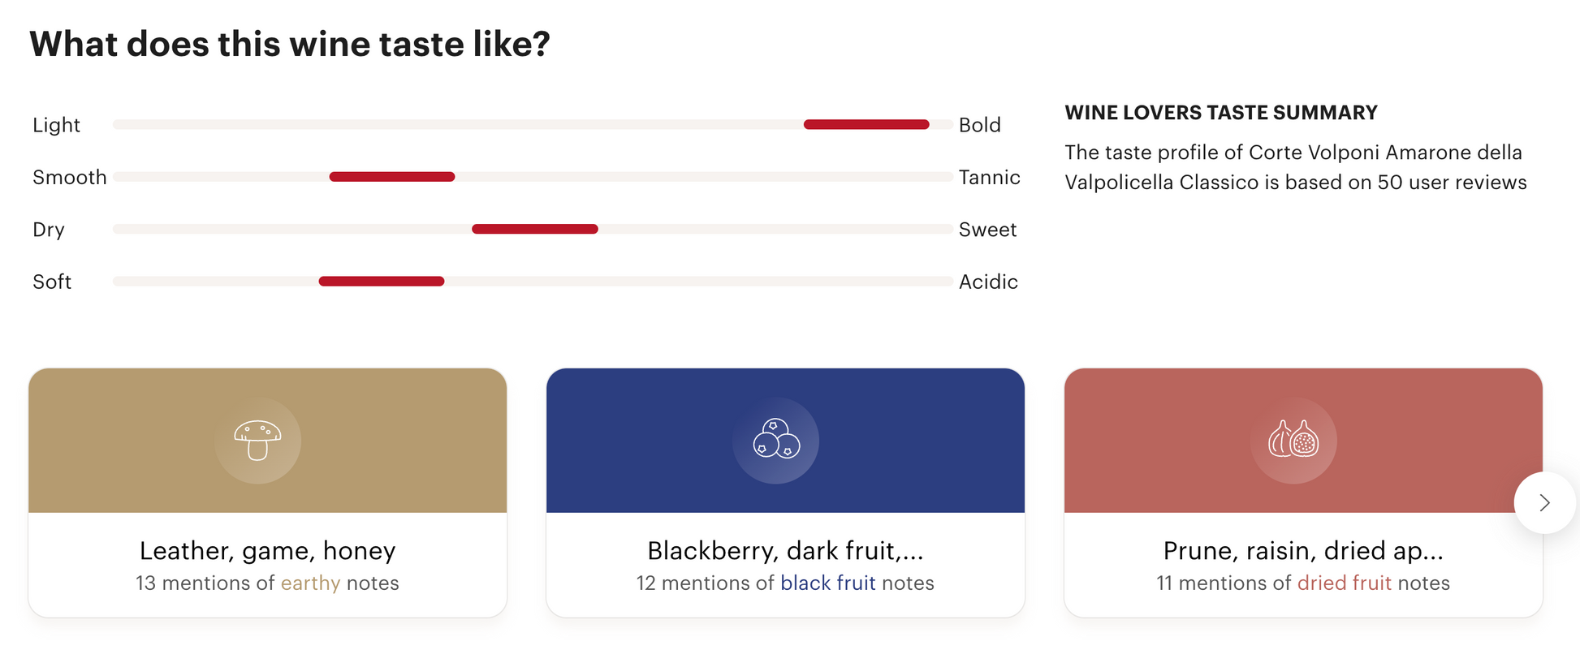
Task: Click the Soft to Acidic slider bar
Action: (x=533, y=282)
